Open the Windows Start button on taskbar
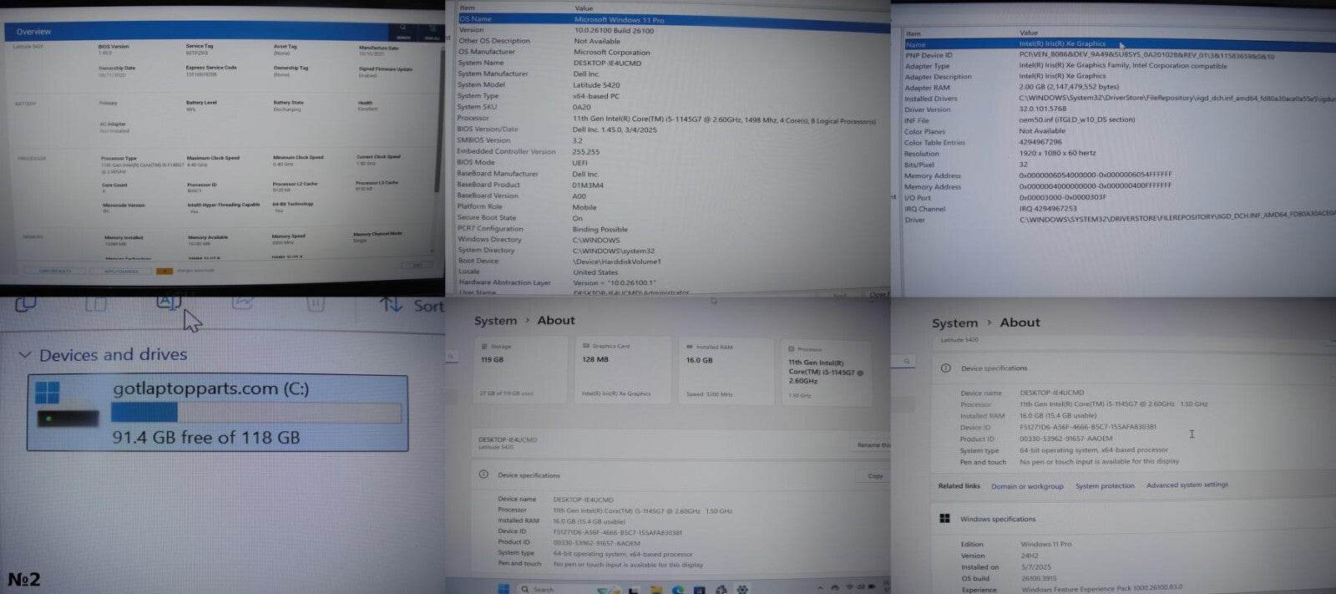Viewport: 1336px width, 594px height. 504,589
